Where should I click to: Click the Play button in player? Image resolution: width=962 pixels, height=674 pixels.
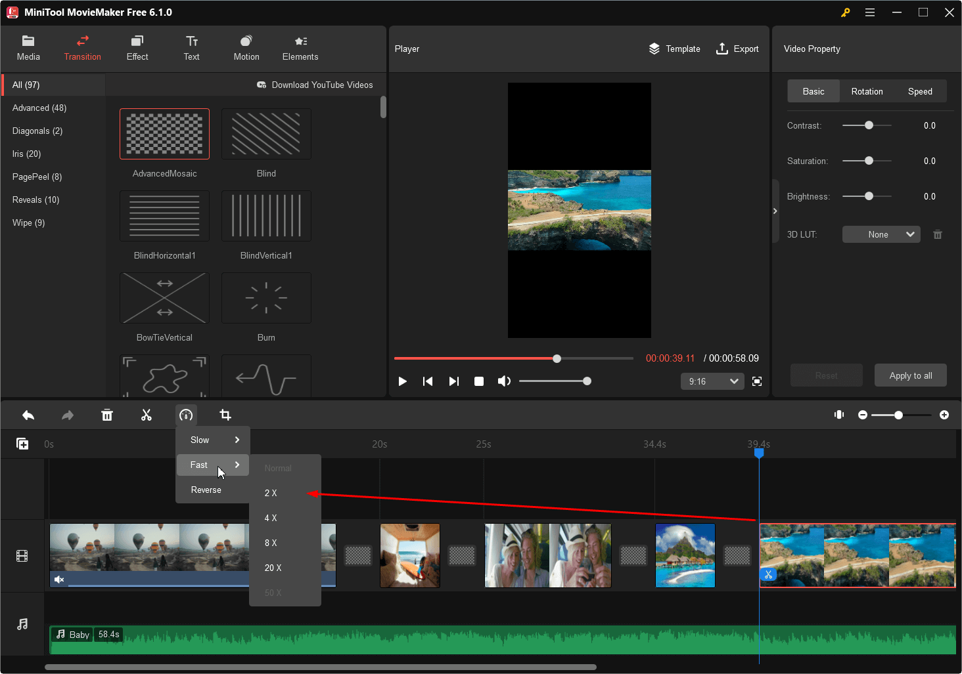coord(403,381)
